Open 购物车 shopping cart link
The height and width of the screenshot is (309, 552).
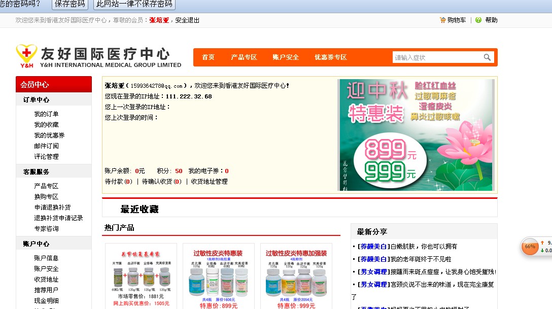tap(457, 20)
